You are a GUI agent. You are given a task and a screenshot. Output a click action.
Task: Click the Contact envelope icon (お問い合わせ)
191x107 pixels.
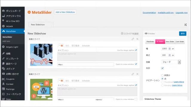point(3,74)
